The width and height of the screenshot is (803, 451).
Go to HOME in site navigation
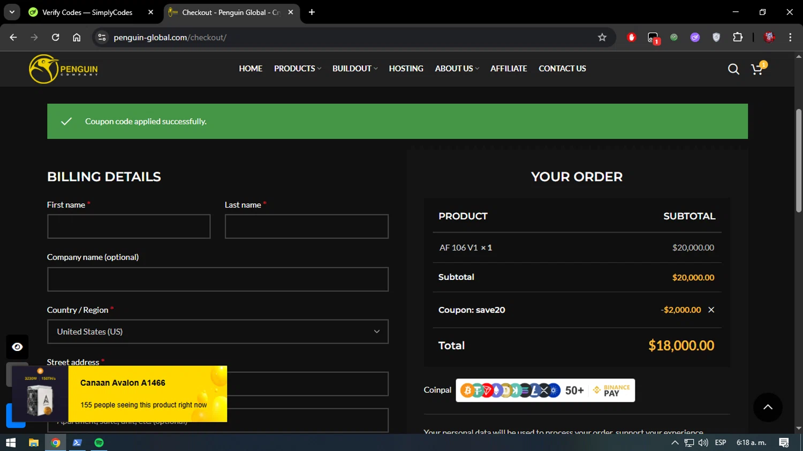[251, 68]
